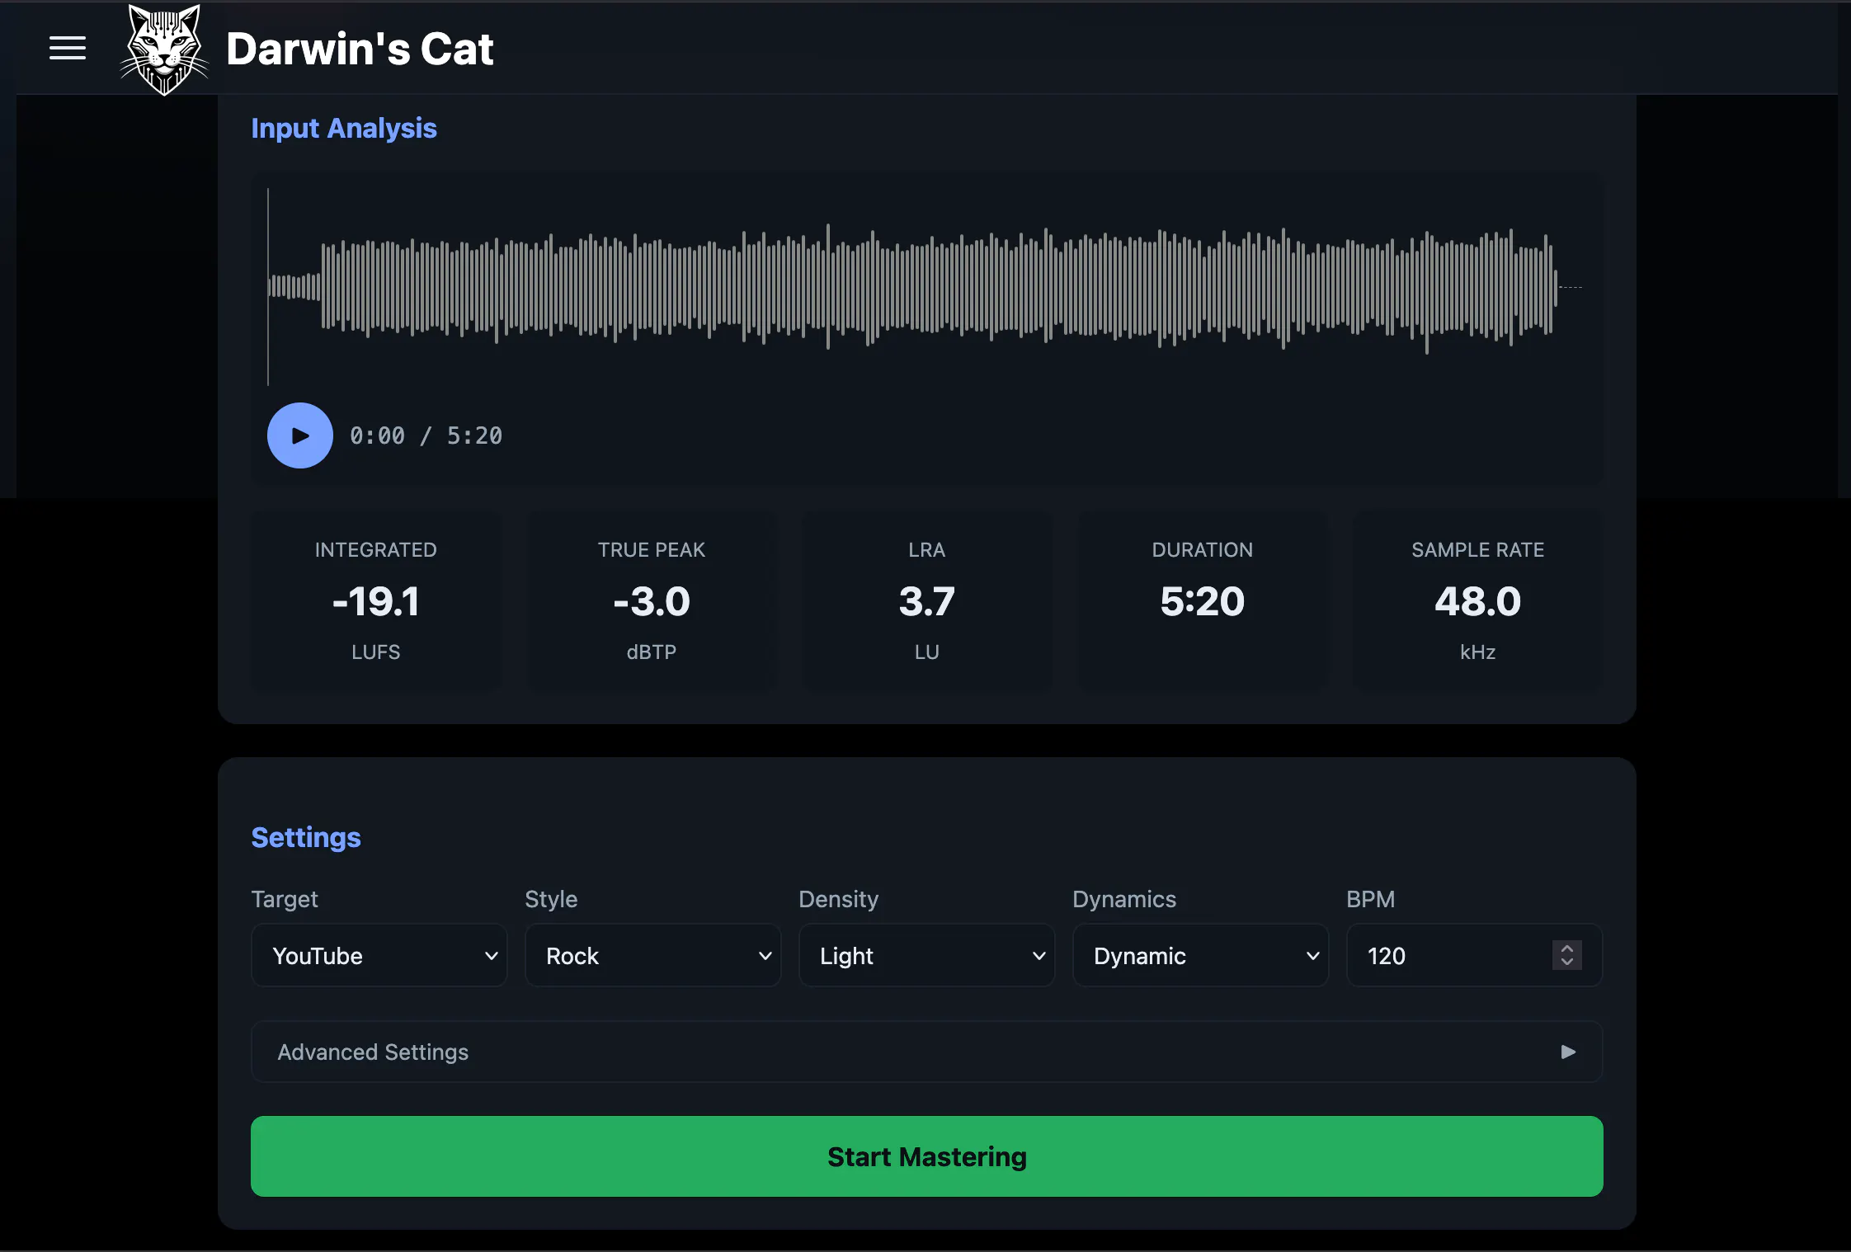Click the true peak -3.0 value

point(652,601)
